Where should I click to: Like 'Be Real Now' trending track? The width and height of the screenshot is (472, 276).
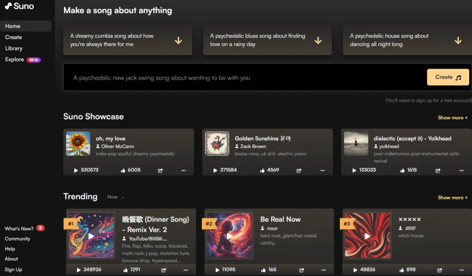tap(263, 270)
